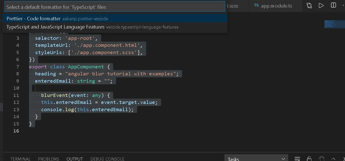Open the DEBUG CONSOLE panel tab

107,159
